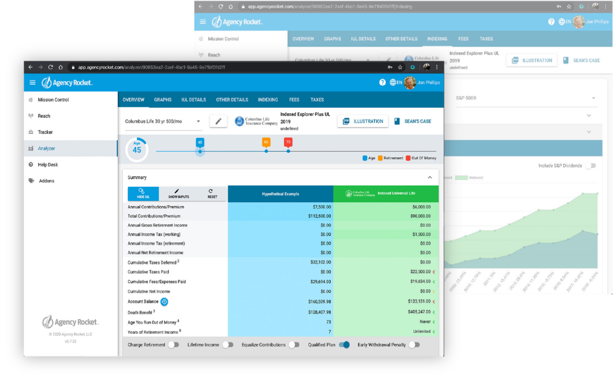Open the help question-mark icon in the front window
The height and width of the screenshot is (379, 613).
click(383, 82)
